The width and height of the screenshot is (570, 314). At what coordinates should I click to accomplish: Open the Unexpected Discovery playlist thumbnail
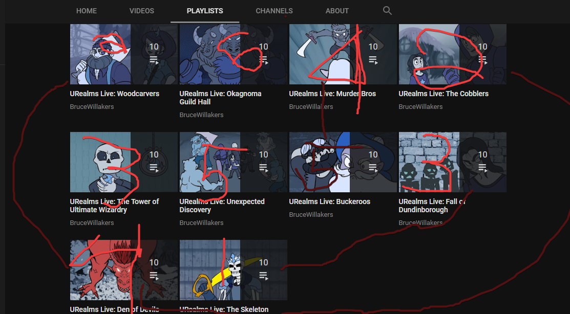click(x=234, y=162)
